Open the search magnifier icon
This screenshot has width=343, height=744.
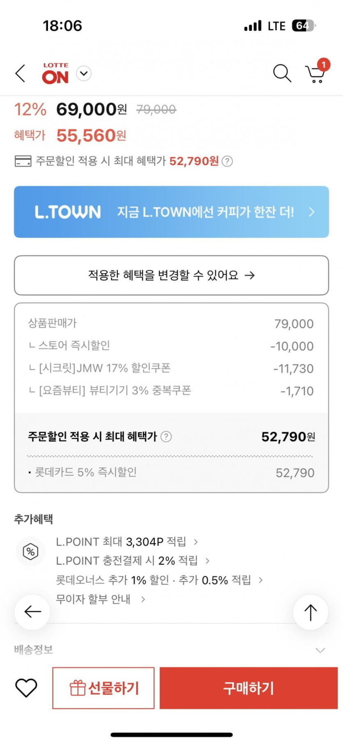282,74
